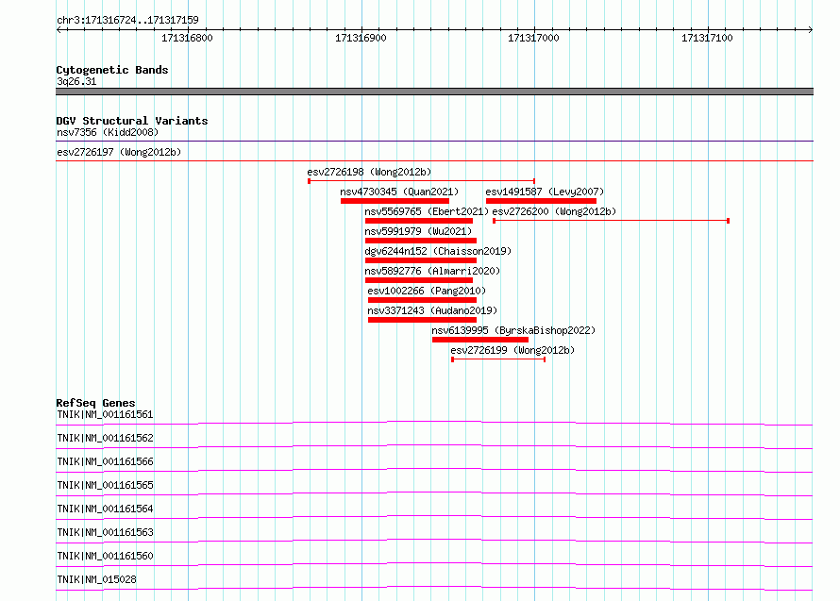Click the DGV Structural Variants track heading

tap(132, 121)
